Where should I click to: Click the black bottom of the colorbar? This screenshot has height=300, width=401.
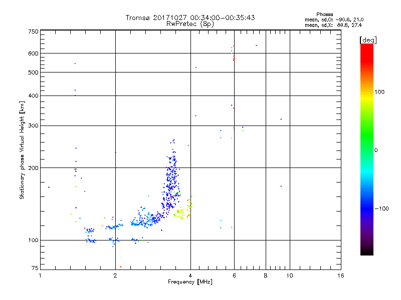coord(367,251)
